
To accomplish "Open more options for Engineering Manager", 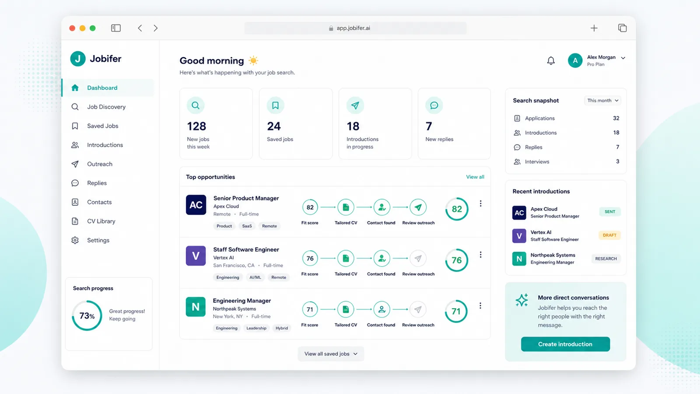I will [480, 306].
